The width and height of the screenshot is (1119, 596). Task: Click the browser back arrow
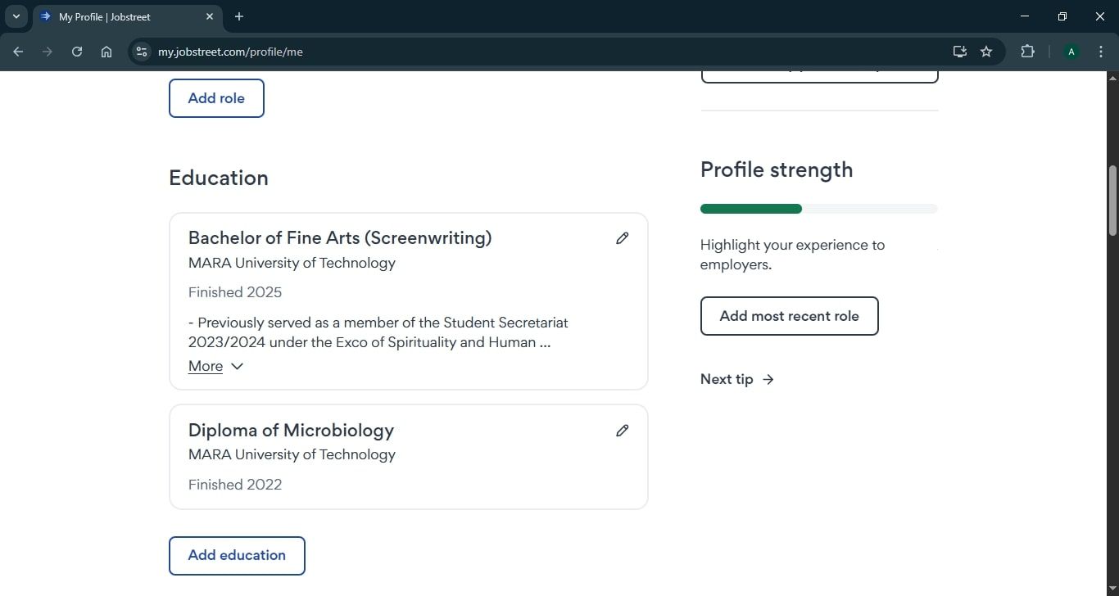(18, 52)
